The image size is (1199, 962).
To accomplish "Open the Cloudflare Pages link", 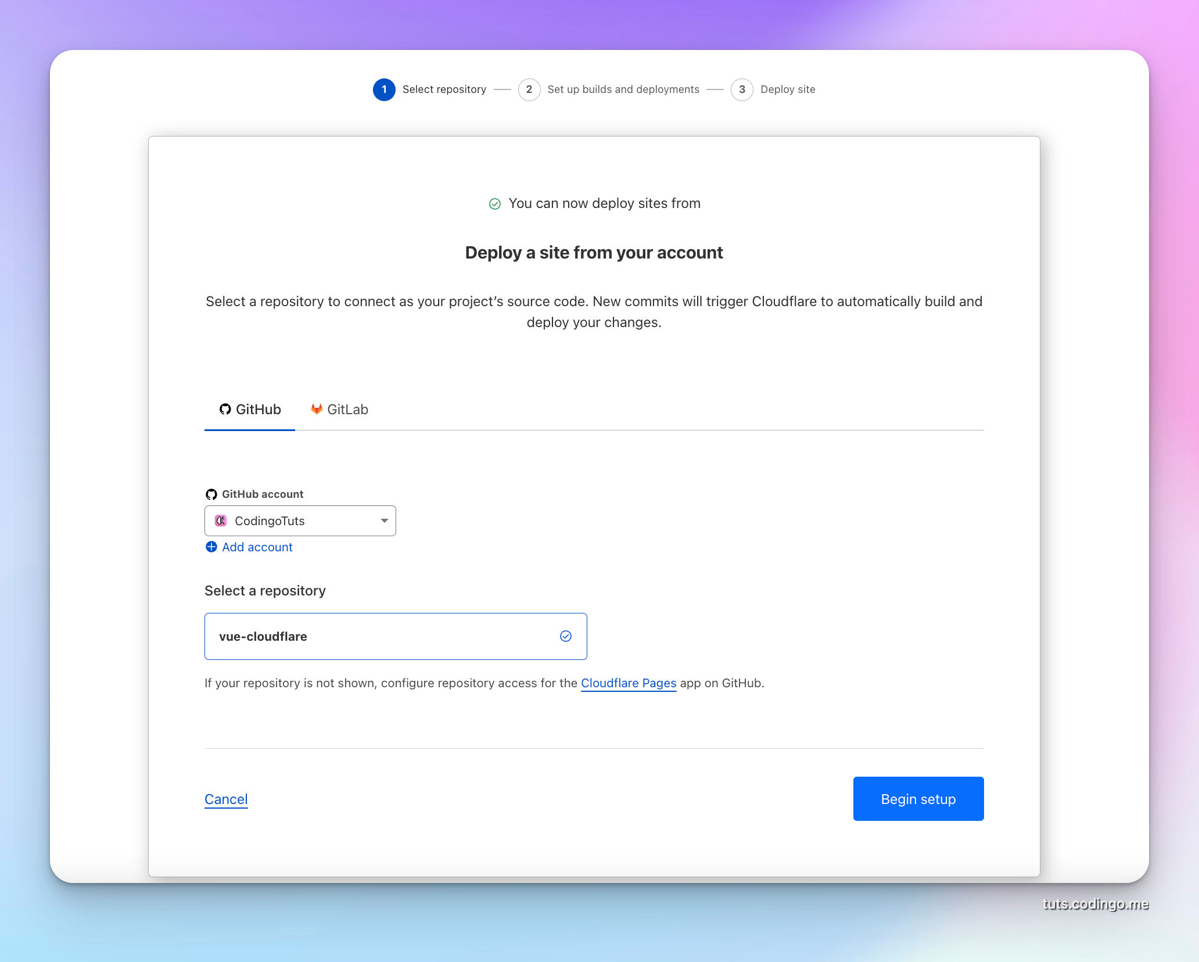I will 629,683.
